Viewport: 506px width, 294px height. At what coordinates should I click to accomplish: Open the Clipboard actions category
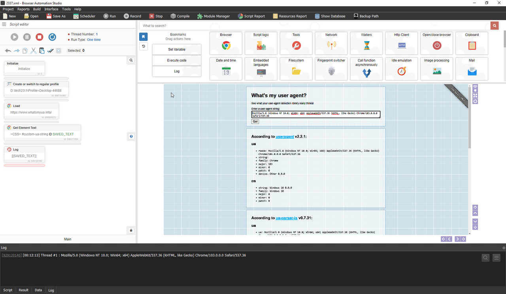[x=472, y=43]
